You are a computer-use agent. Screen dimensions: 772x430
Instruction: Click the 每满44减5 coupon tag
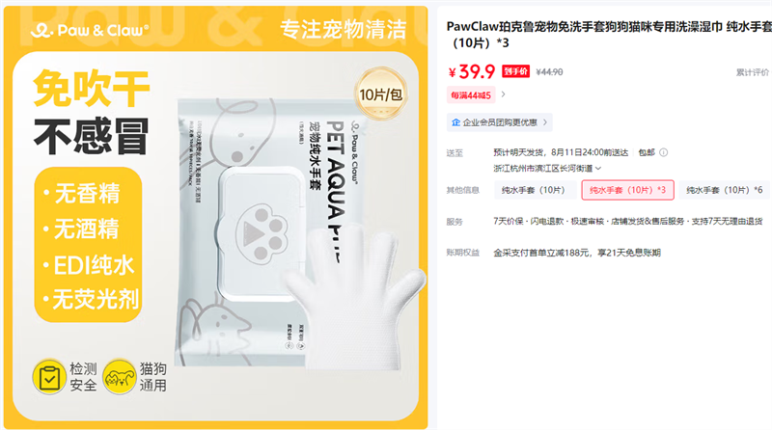471,94
